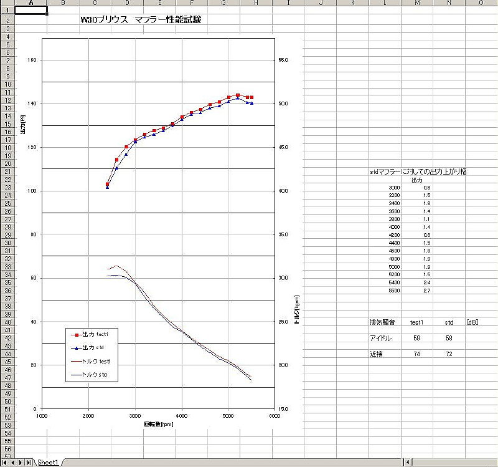This screenshot has width=498, height=467.
Task: Select the cell with value 2.7
Action: 417,291
